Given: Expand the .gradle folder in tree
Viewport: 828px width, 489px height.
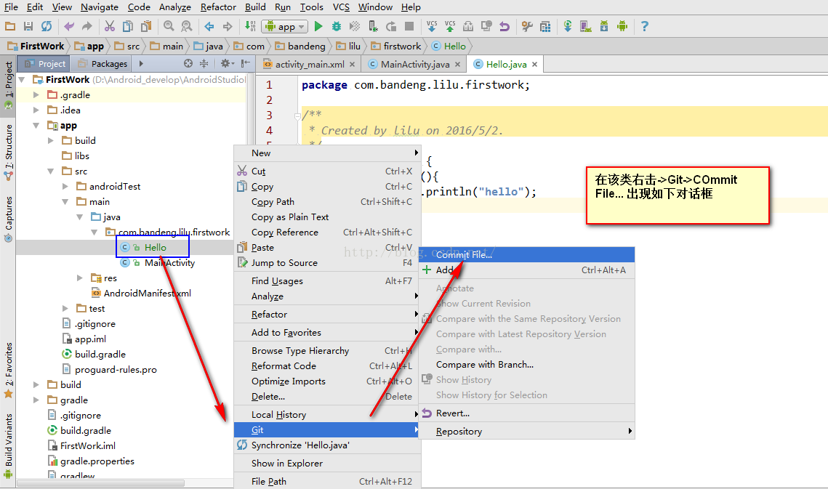Looking at the screenshot, I should [x=36, y=95].
